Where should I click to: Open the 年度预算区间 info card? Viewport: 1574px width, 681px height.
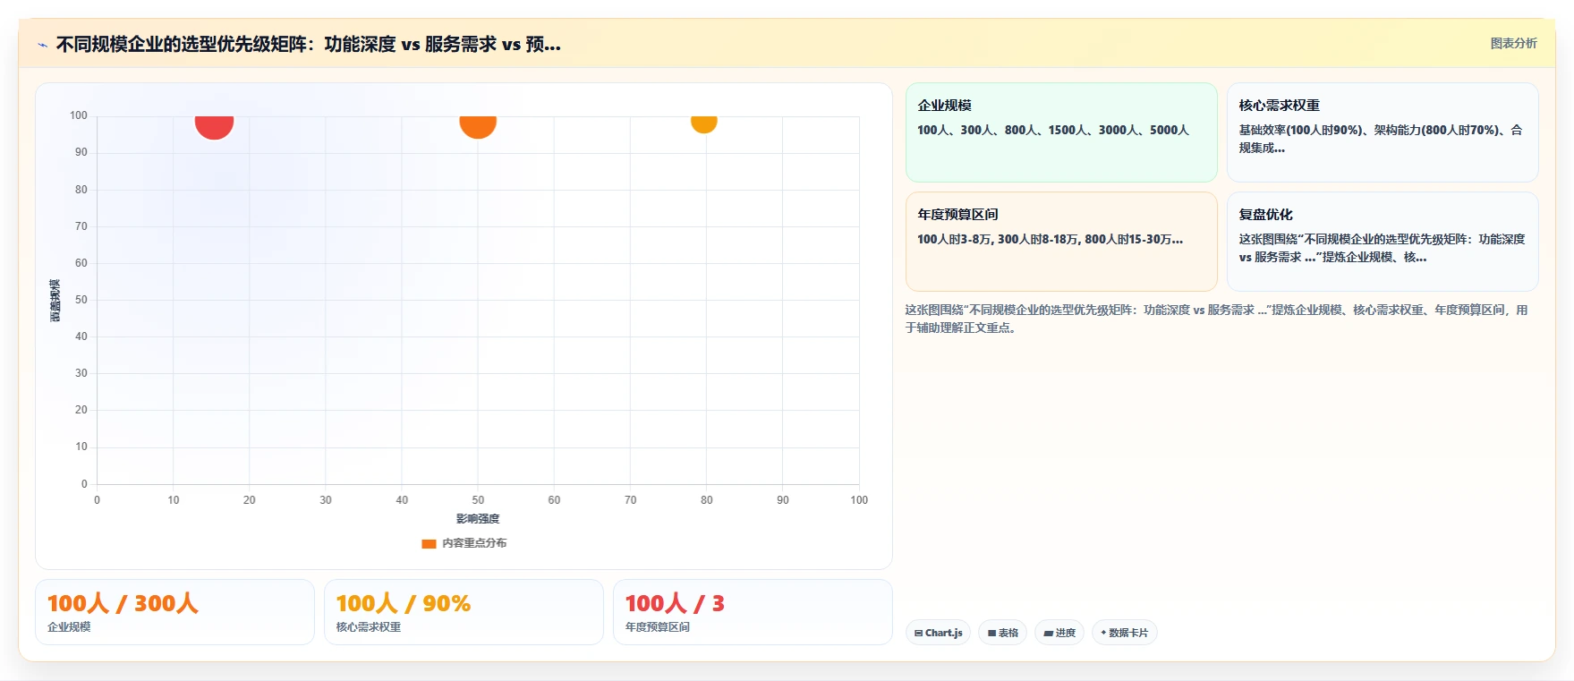(x=1061, y=242)
